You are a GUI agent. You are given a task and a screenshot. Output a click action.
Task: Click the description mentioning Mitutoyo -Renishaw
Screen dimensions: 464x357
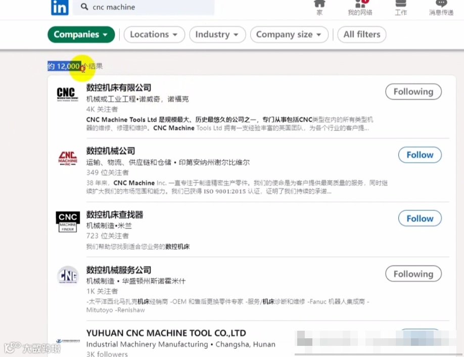click(x=228, y=306)
